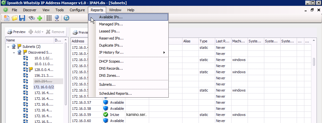Click the Open folder toolbar icon

point(14,18)
